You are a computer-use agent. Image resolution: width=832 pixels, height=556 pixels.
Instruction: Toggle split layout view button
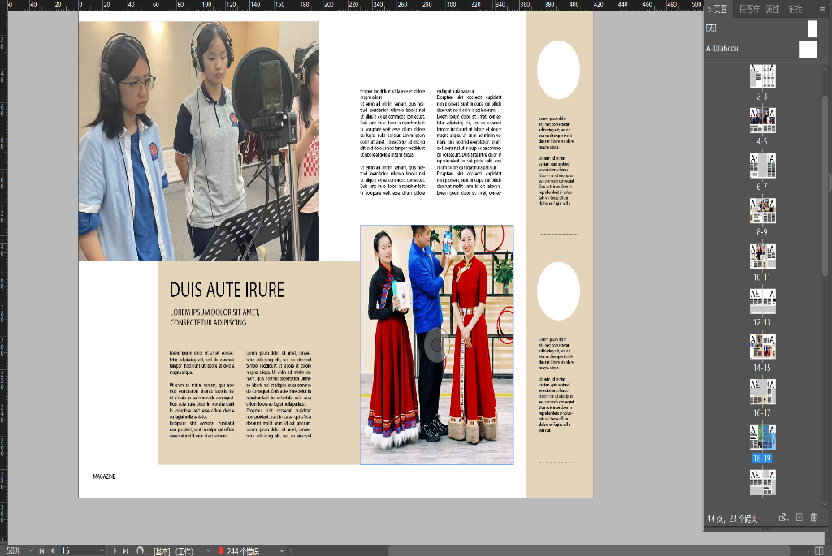point(141,551)
